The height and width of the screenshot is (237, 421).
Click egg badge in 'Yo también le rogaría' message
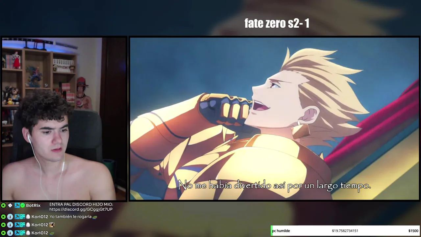(x=28, y=217)
